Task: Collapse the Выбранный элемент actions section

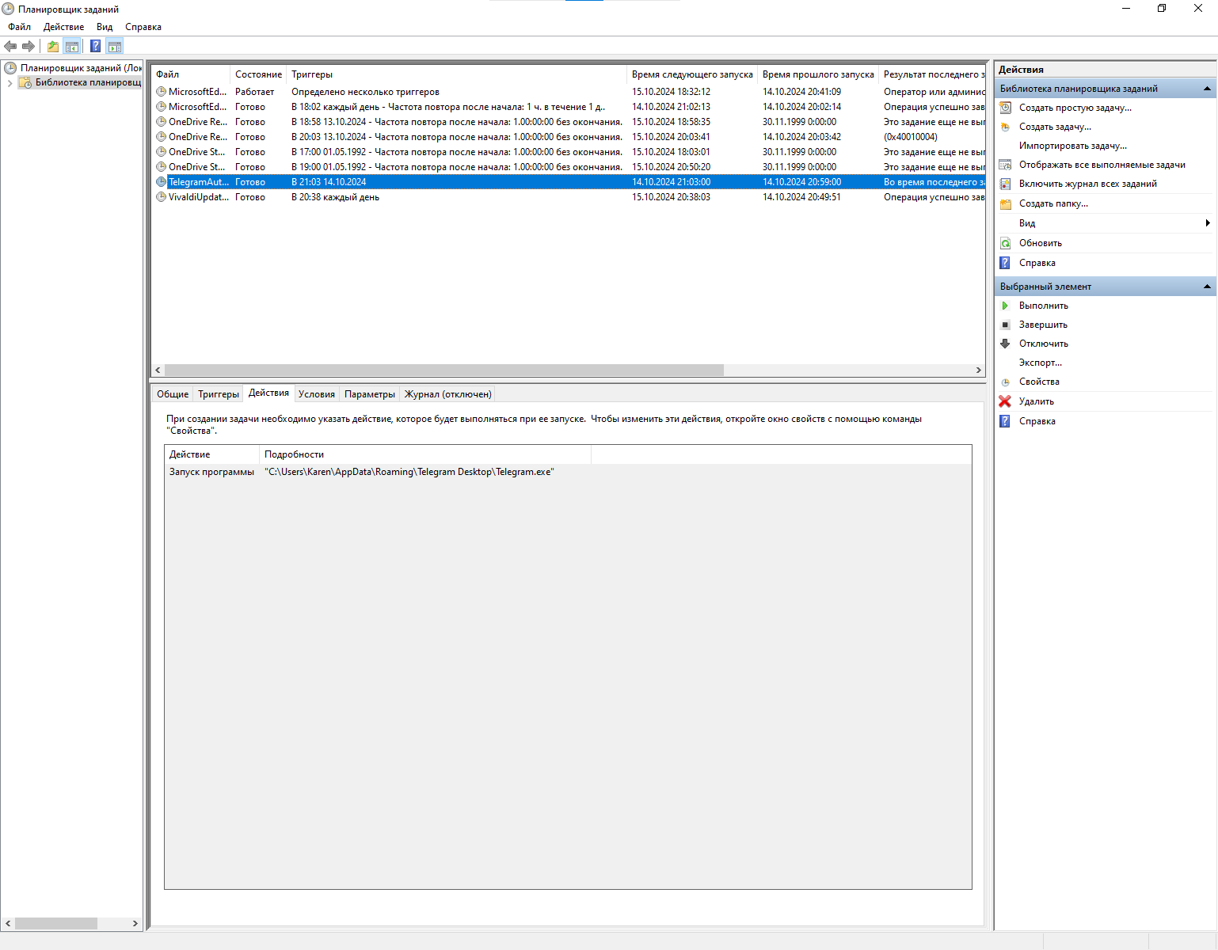Action: pos(1207,287)
